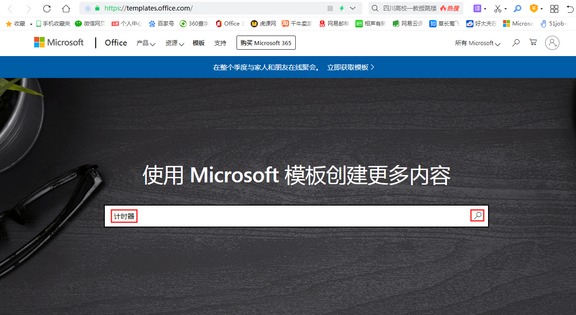Click the QR code icon in address bar

point(330,8)
